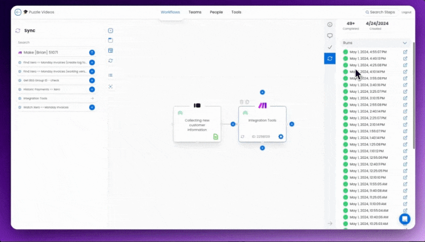
Task: Go to the People tab
Action: coord(217,12)
